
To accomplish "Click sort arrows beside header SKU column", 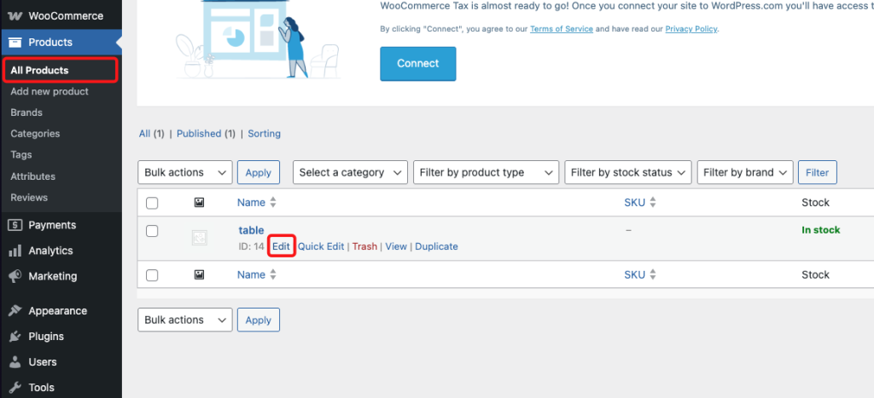I will tap(653, 203).
